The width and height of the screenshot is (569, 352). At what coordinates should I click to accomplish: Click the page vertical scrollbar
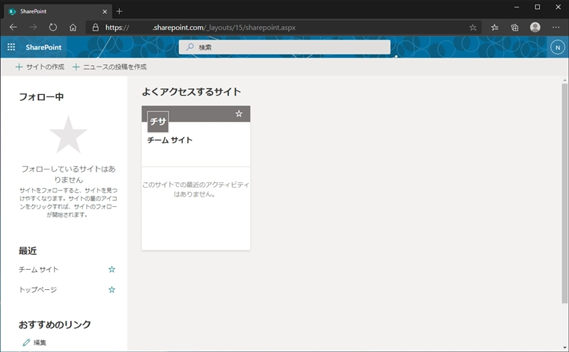(565, 193)
